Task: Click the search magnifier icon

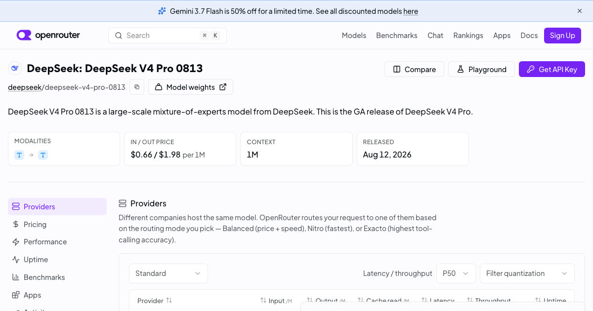Action: tap(119, 36)
